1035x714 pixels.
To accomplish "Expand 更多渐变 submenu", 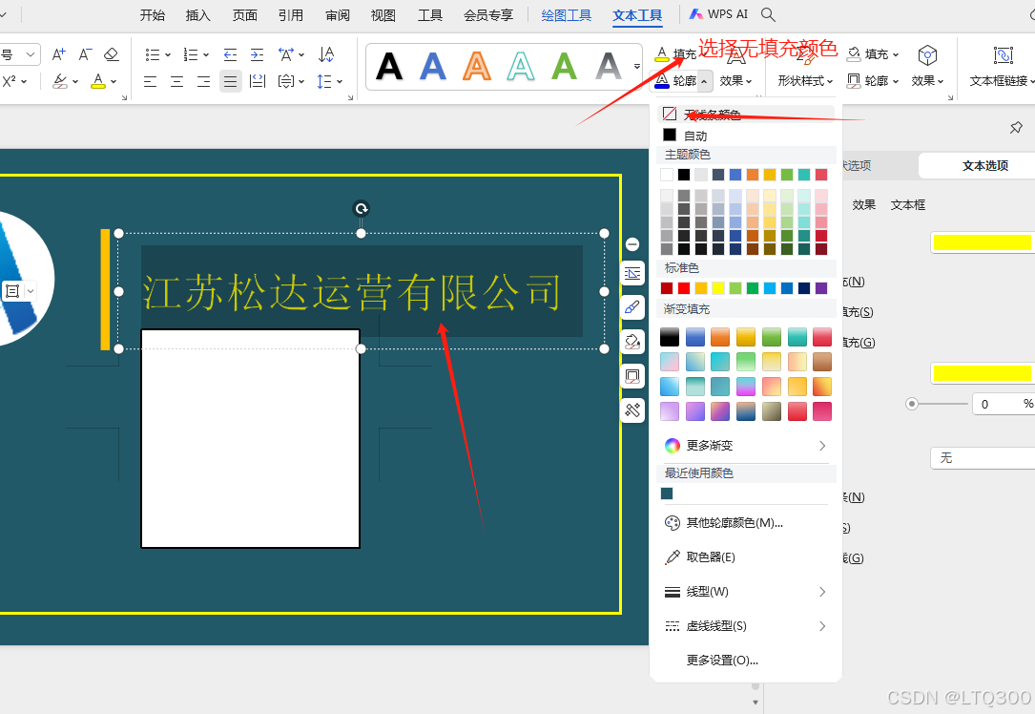I will click(x=746, y=445).
